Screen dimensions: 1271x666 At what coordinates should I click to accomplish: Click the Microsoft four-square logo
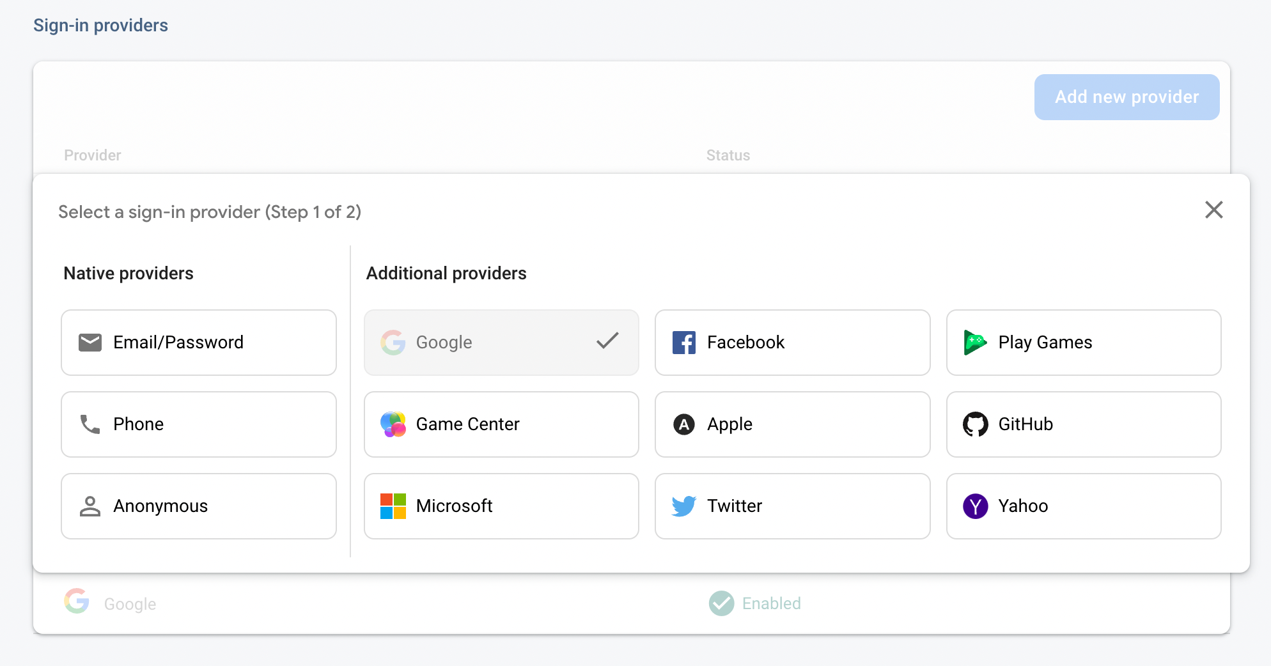coord(393,506)
